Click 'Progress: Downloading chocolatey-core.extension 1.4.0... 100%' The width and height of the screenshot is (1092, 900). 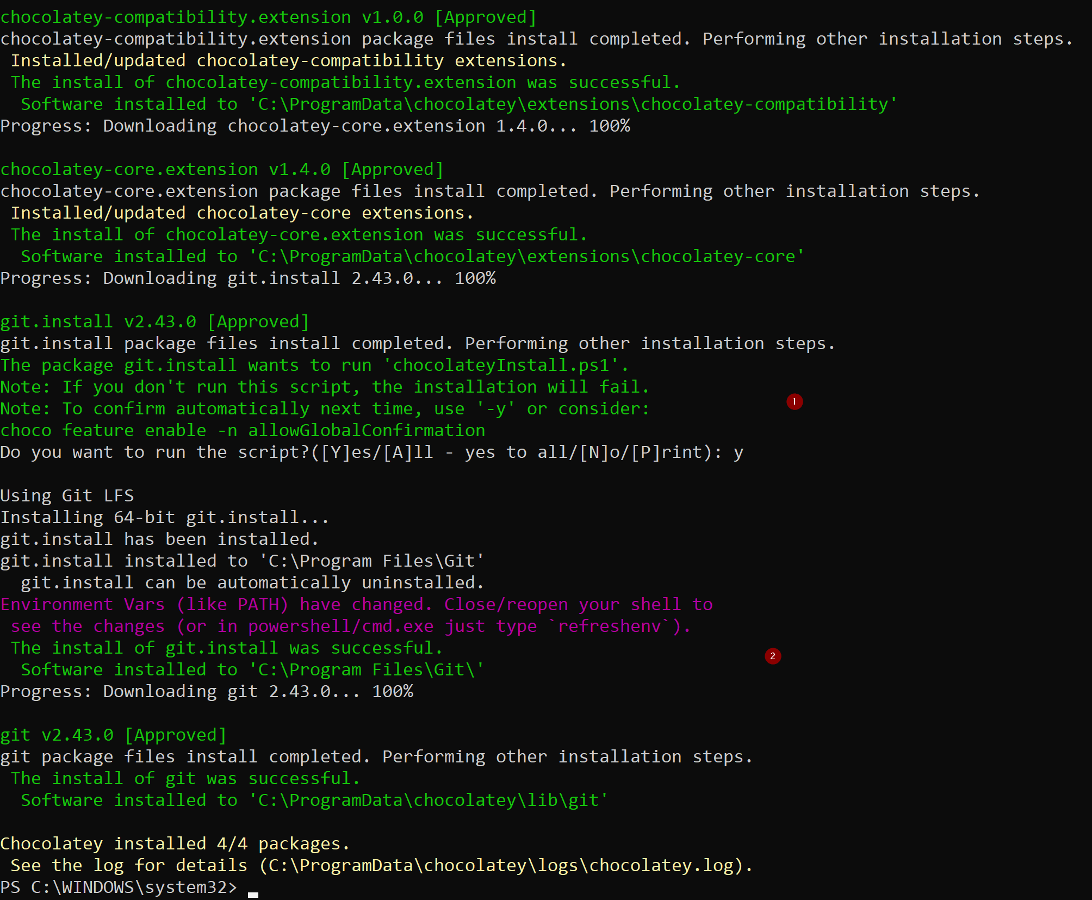pyautogui.click(x=315, y=126)
